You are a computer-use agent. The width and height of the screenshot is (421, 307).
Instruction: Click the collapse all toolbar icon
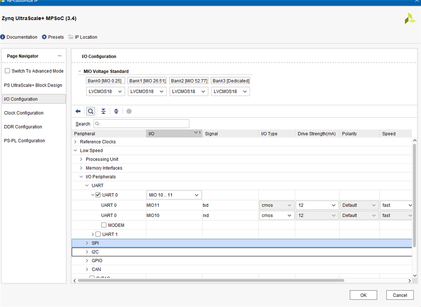(x=103, y=111)
